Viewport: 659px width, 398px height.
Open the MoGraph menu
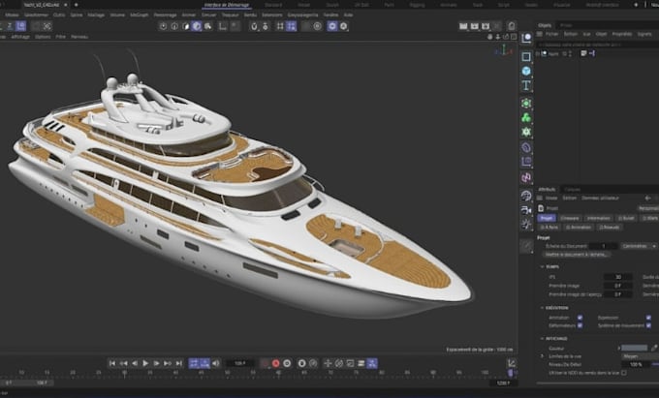140,15
